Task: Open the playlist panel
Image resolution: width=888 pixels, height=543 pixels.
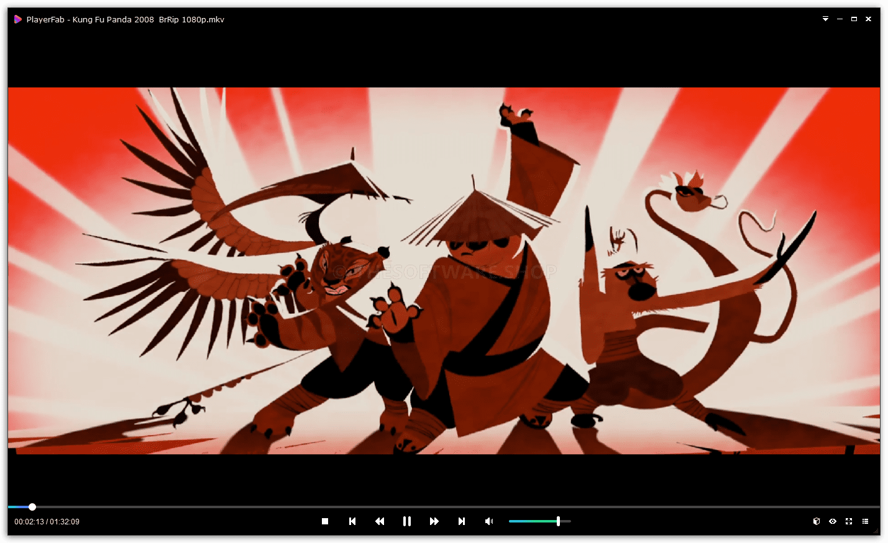Action: click(865, 521)
